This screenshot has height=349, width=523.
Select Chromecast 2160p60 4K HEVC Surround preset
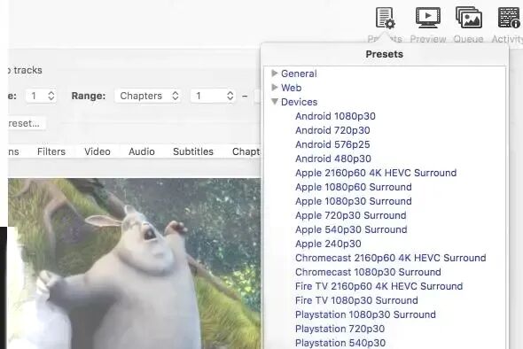tap(391, 258)
